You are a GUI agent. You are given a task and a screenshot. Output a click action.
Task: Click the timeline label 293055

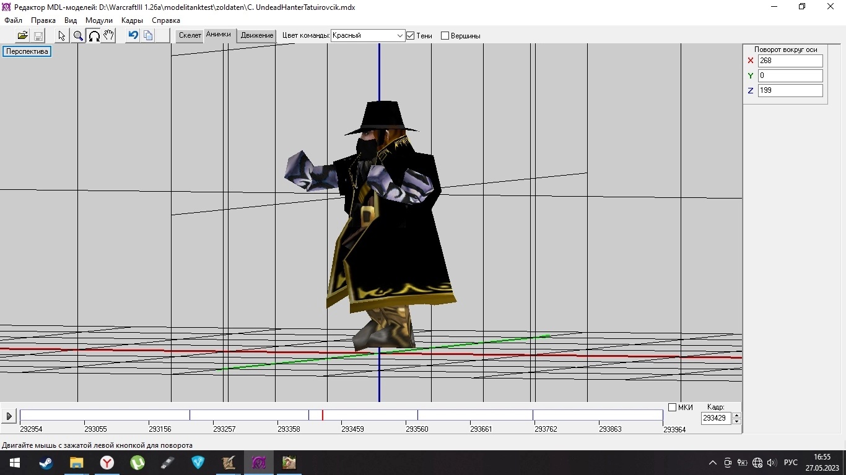point(96,429)
